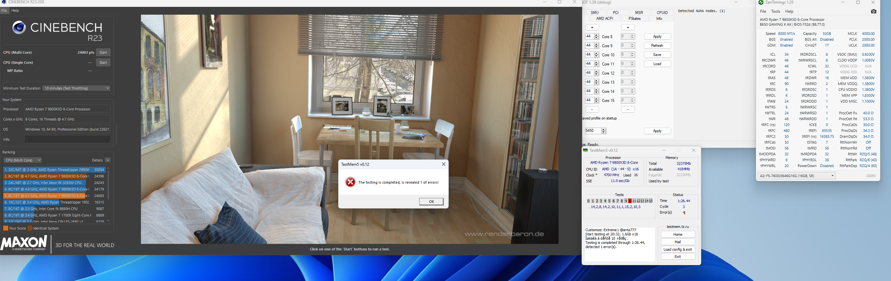The width and height of the screenshot is (891, 281).
Task: Switch to the PStates tab
Action: point(634,19)
